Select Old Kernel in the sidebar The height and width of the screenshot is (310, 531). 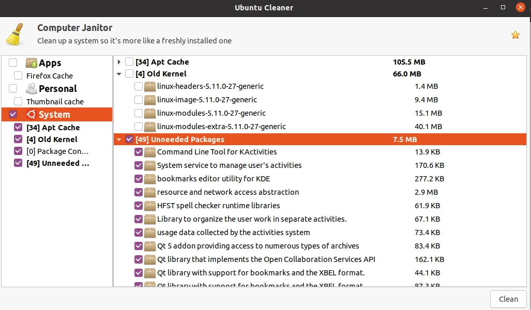pos(52,139)
